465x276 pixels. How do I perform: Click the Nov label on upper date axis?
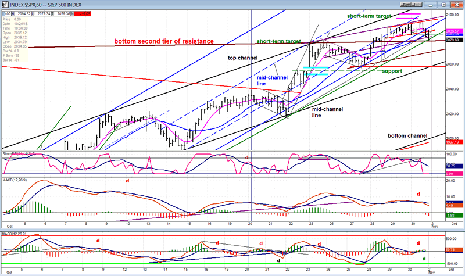435,227
